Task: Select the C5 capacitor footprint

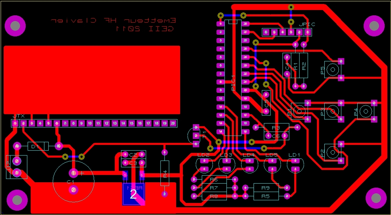Action: [x=266, y=103]
